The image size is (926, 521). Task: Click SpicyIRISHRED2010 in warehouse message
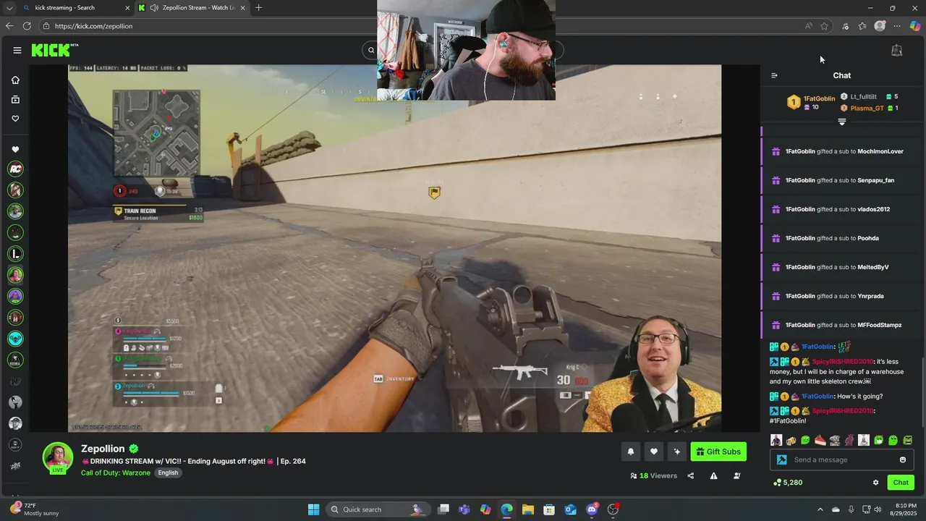(843, 361)
